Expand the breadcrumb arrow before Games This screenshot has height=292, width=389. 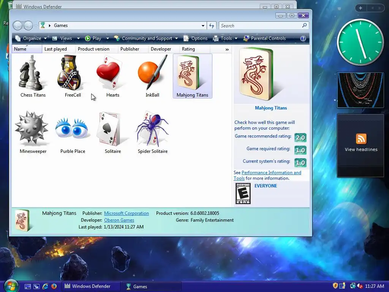(x=50, y=25)
